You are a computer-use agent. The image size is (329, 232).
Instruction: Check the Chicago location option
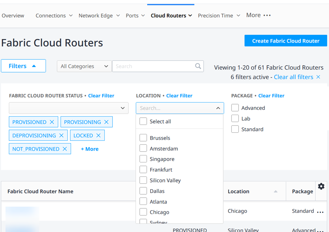coord(143,212)
